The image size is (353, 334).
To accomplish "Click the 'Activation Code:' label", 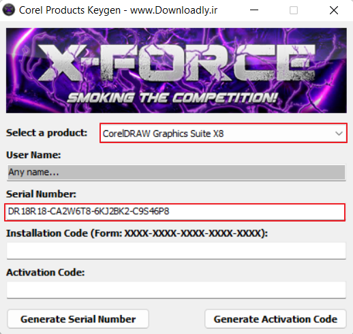I will tap(46, 272).
